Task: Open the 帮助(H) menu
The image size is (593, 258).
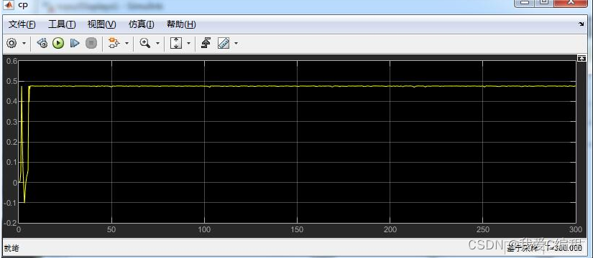Action: pos(181,24)
